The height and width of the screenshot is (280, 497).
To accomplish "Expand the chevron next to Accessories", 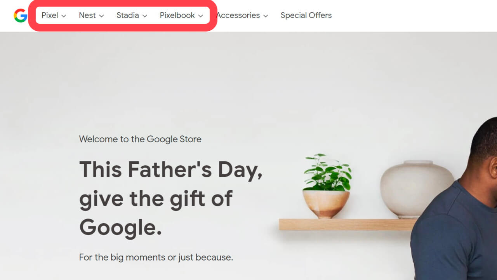I will 266,16.
